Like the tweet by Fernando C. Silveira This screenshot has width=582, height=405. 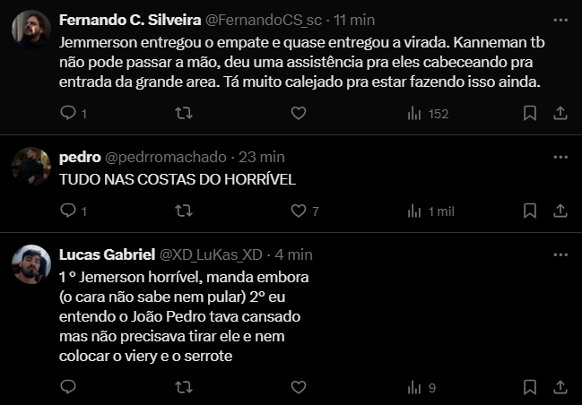pyautogui.click(x=299, y=114)
